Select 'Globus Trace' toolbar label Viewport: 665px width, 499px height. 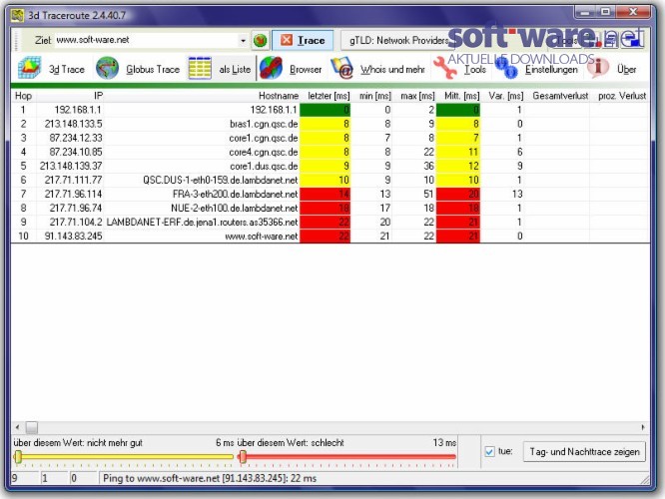153,69
